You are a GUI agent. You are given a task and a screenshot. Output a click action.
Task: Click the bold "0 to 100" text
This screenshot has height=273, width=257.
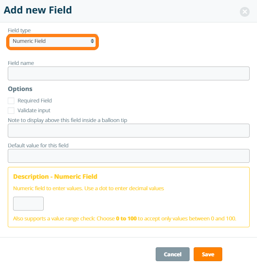point(126,218)
